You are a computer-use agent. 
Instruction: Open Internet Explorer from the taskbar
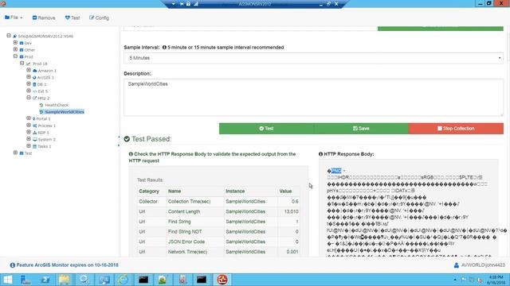(x=123, y=280)
